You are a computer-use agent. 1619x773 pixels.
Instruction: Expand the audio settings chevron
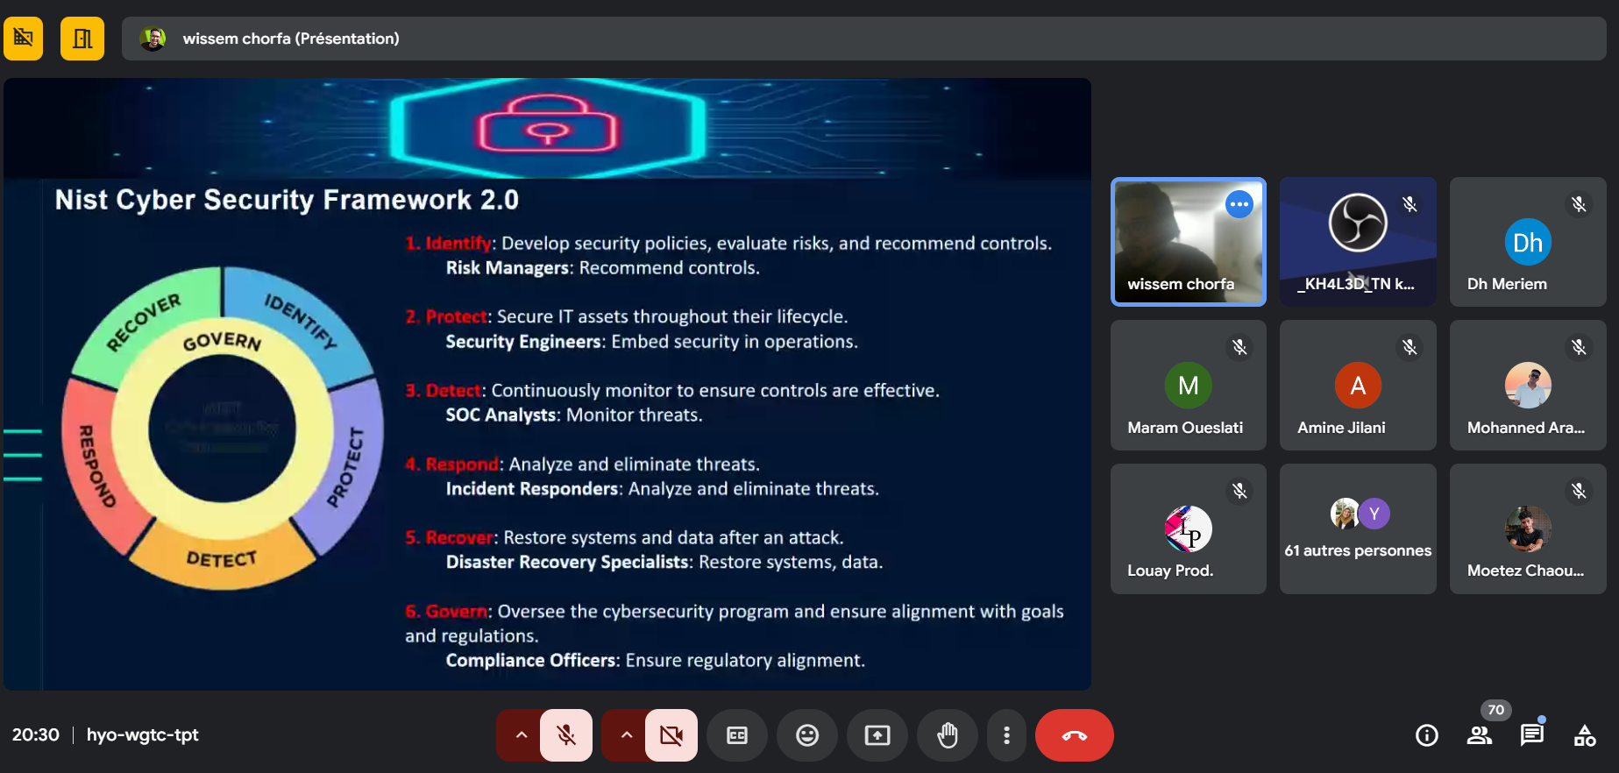click(x=522, y=735)
